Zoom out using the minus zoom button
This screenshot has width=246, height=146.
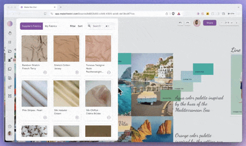coord(222,23)
